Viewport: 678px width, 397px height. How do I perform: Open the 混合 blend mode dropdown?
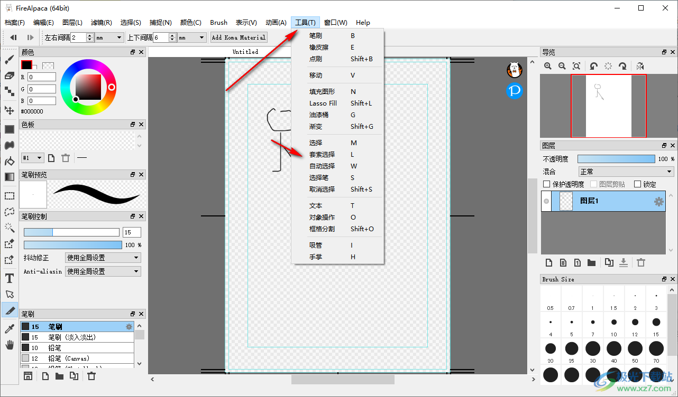coord(626,172)
